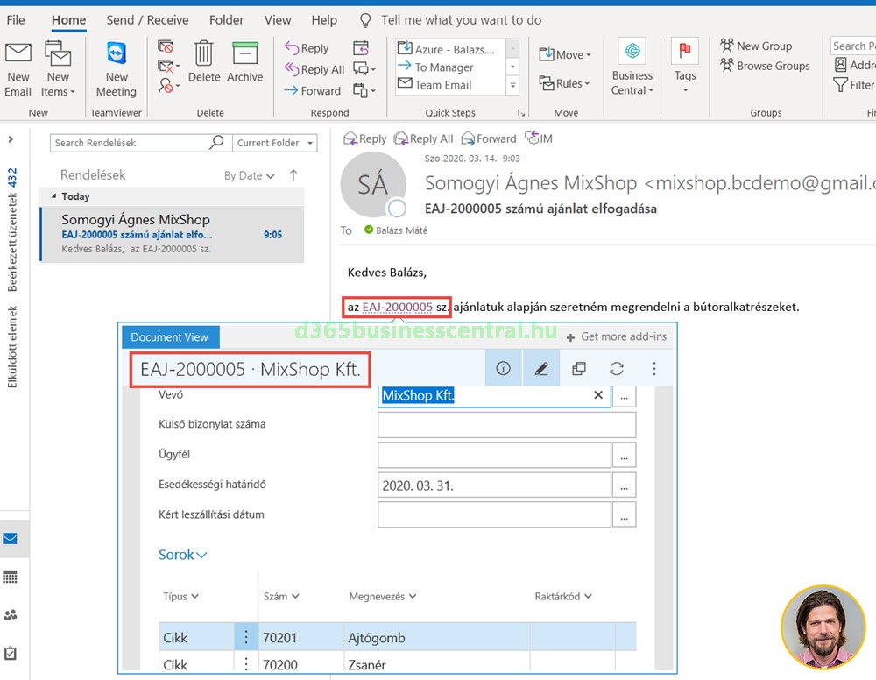The width and height of the screenshot is (876, 680).
Task: Open the File menu
Action: tap(16, 20)
